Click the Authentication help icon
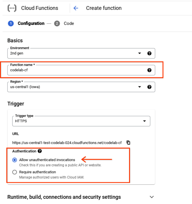 pyautogui.click(x=40, y=151)
